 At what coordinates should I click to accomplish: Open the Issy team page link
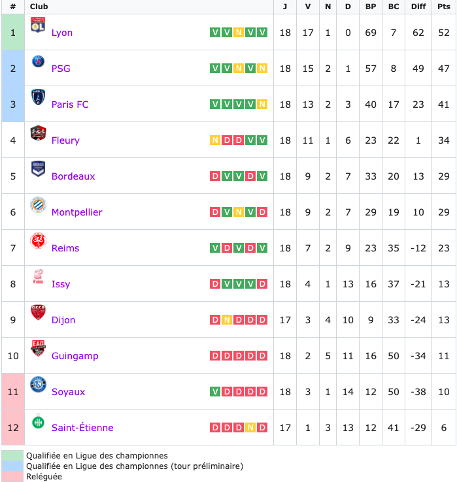[x=61, y=284]
